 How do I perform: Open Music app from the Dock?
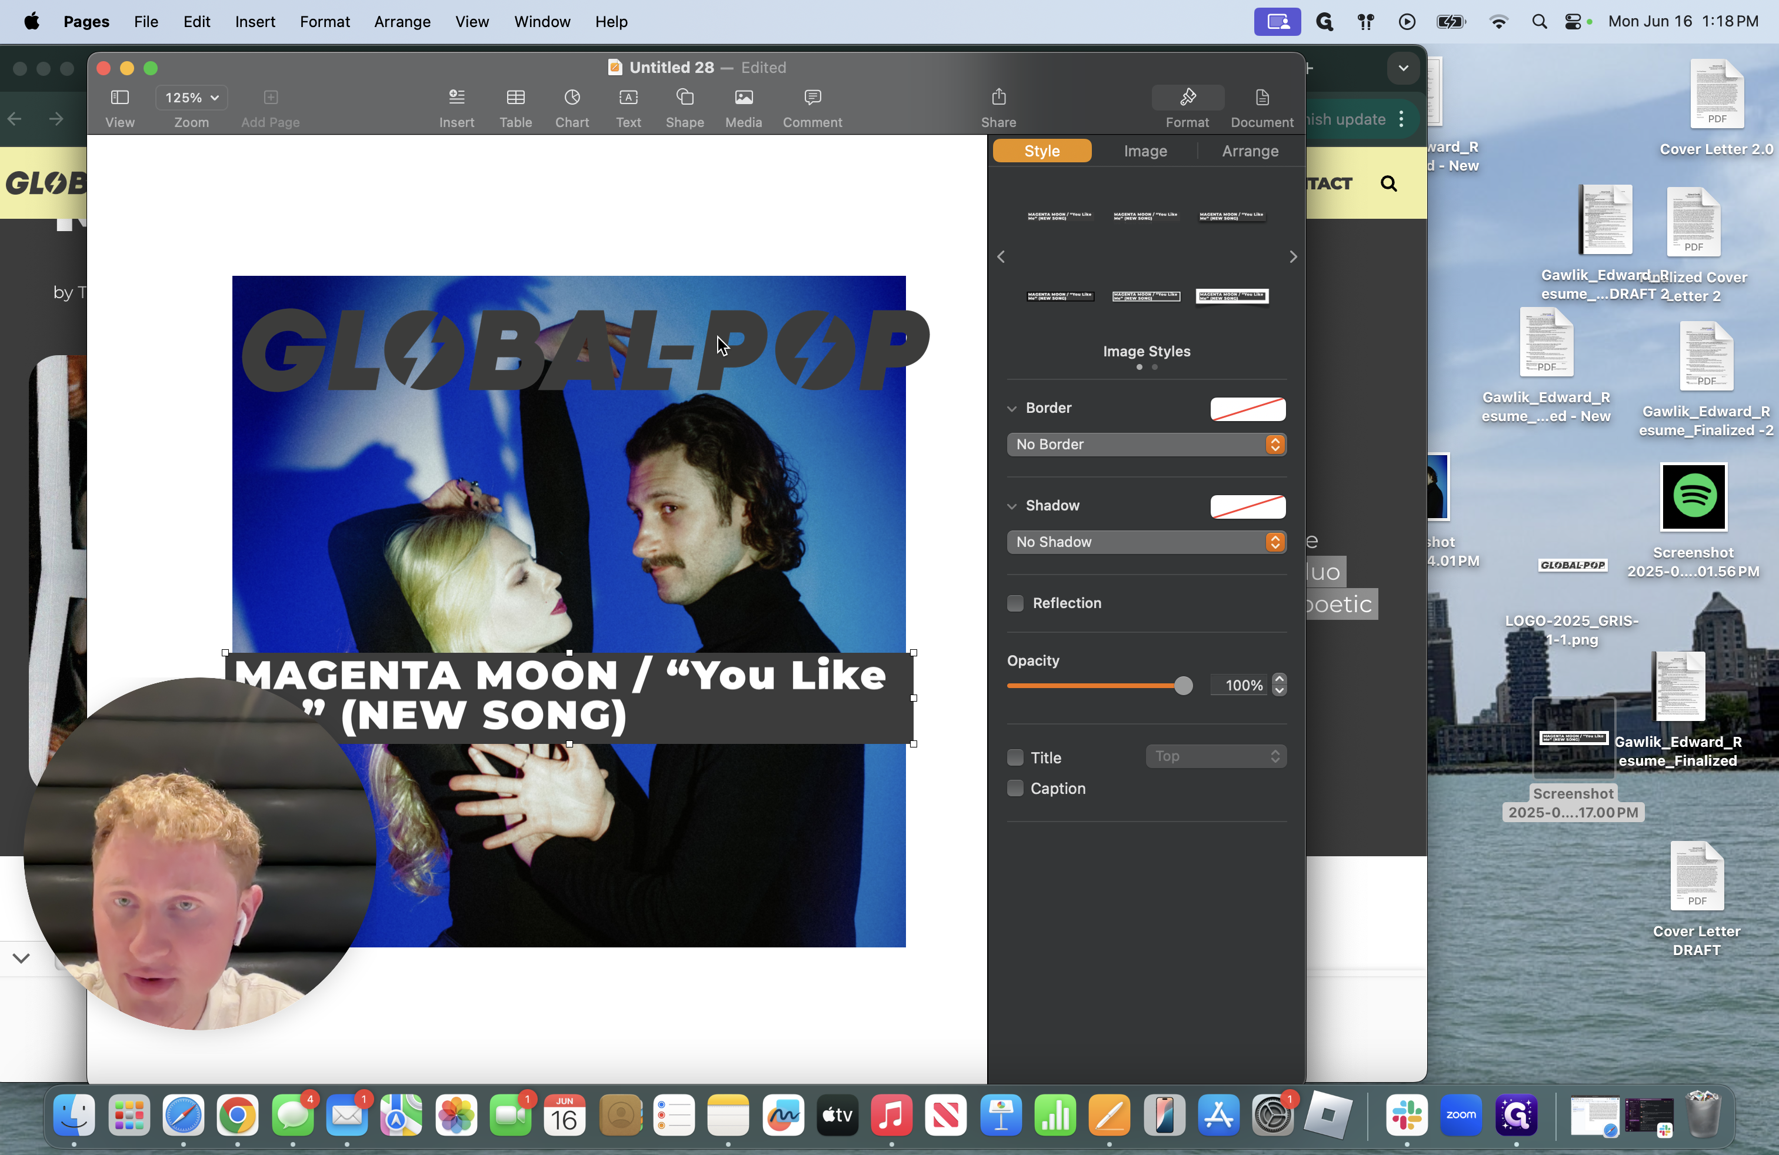click(891, 1116)
